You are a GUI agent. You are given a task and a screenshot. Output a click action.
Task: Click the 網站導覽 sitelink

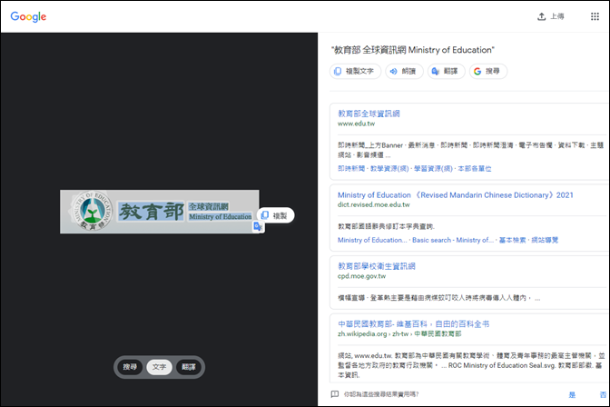[545, 240]
